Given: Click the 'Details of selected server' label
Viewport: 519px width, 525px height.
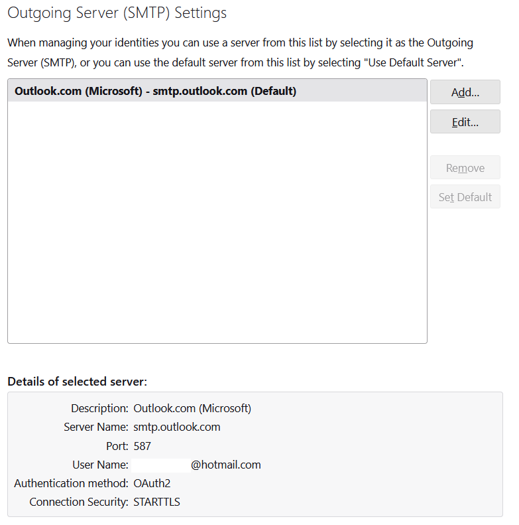Looking at the screenshot, I should (x=78, y=382).
